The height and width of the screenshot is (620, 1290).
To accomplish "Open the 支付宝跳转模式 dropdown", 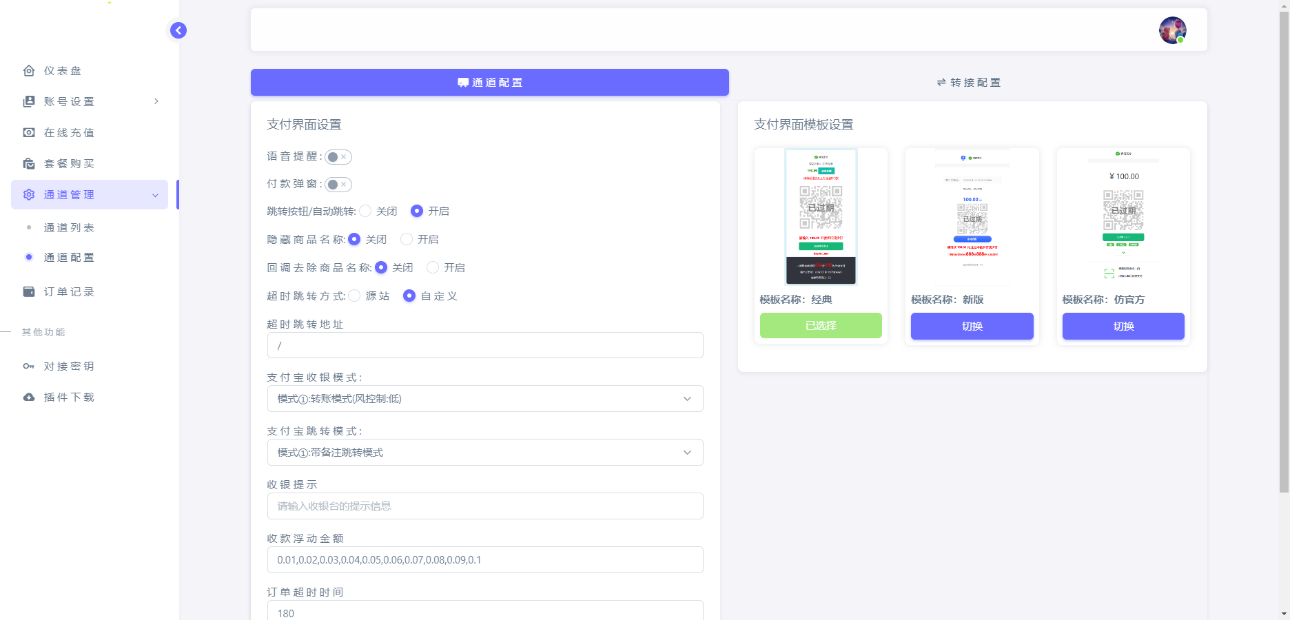I will [484, 452].
